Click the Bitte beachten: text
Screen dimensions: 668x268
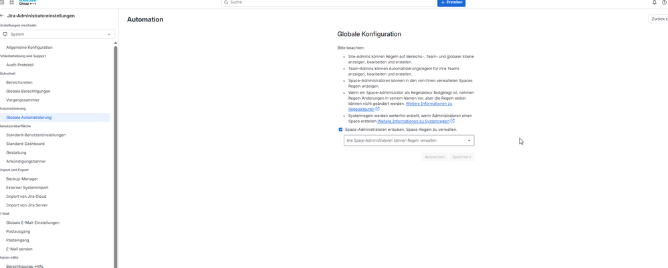click(x=351, y=48)
